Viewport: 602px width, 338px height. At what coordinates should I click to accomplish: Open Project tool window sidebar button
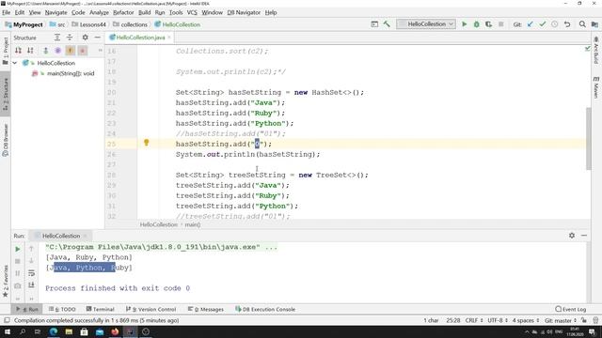click(6, 51)
